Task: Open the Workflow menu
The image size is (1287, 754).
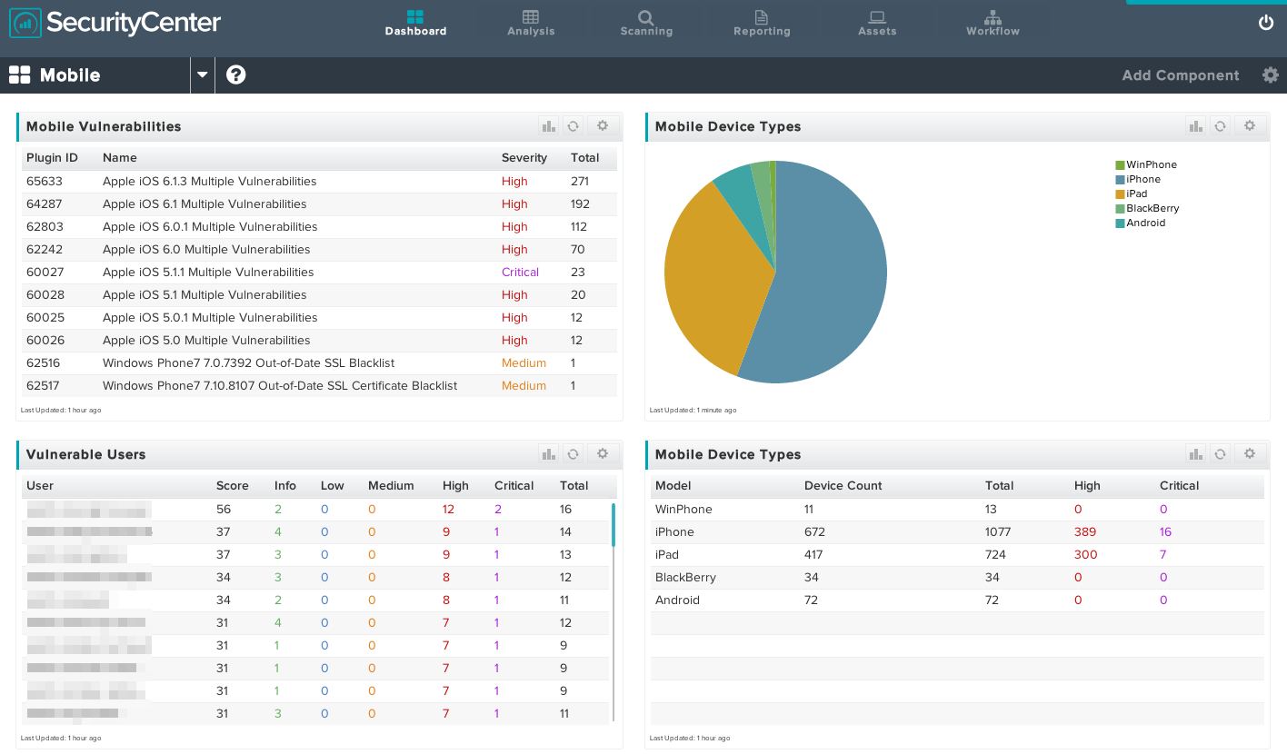Action: tap(993, 24)
